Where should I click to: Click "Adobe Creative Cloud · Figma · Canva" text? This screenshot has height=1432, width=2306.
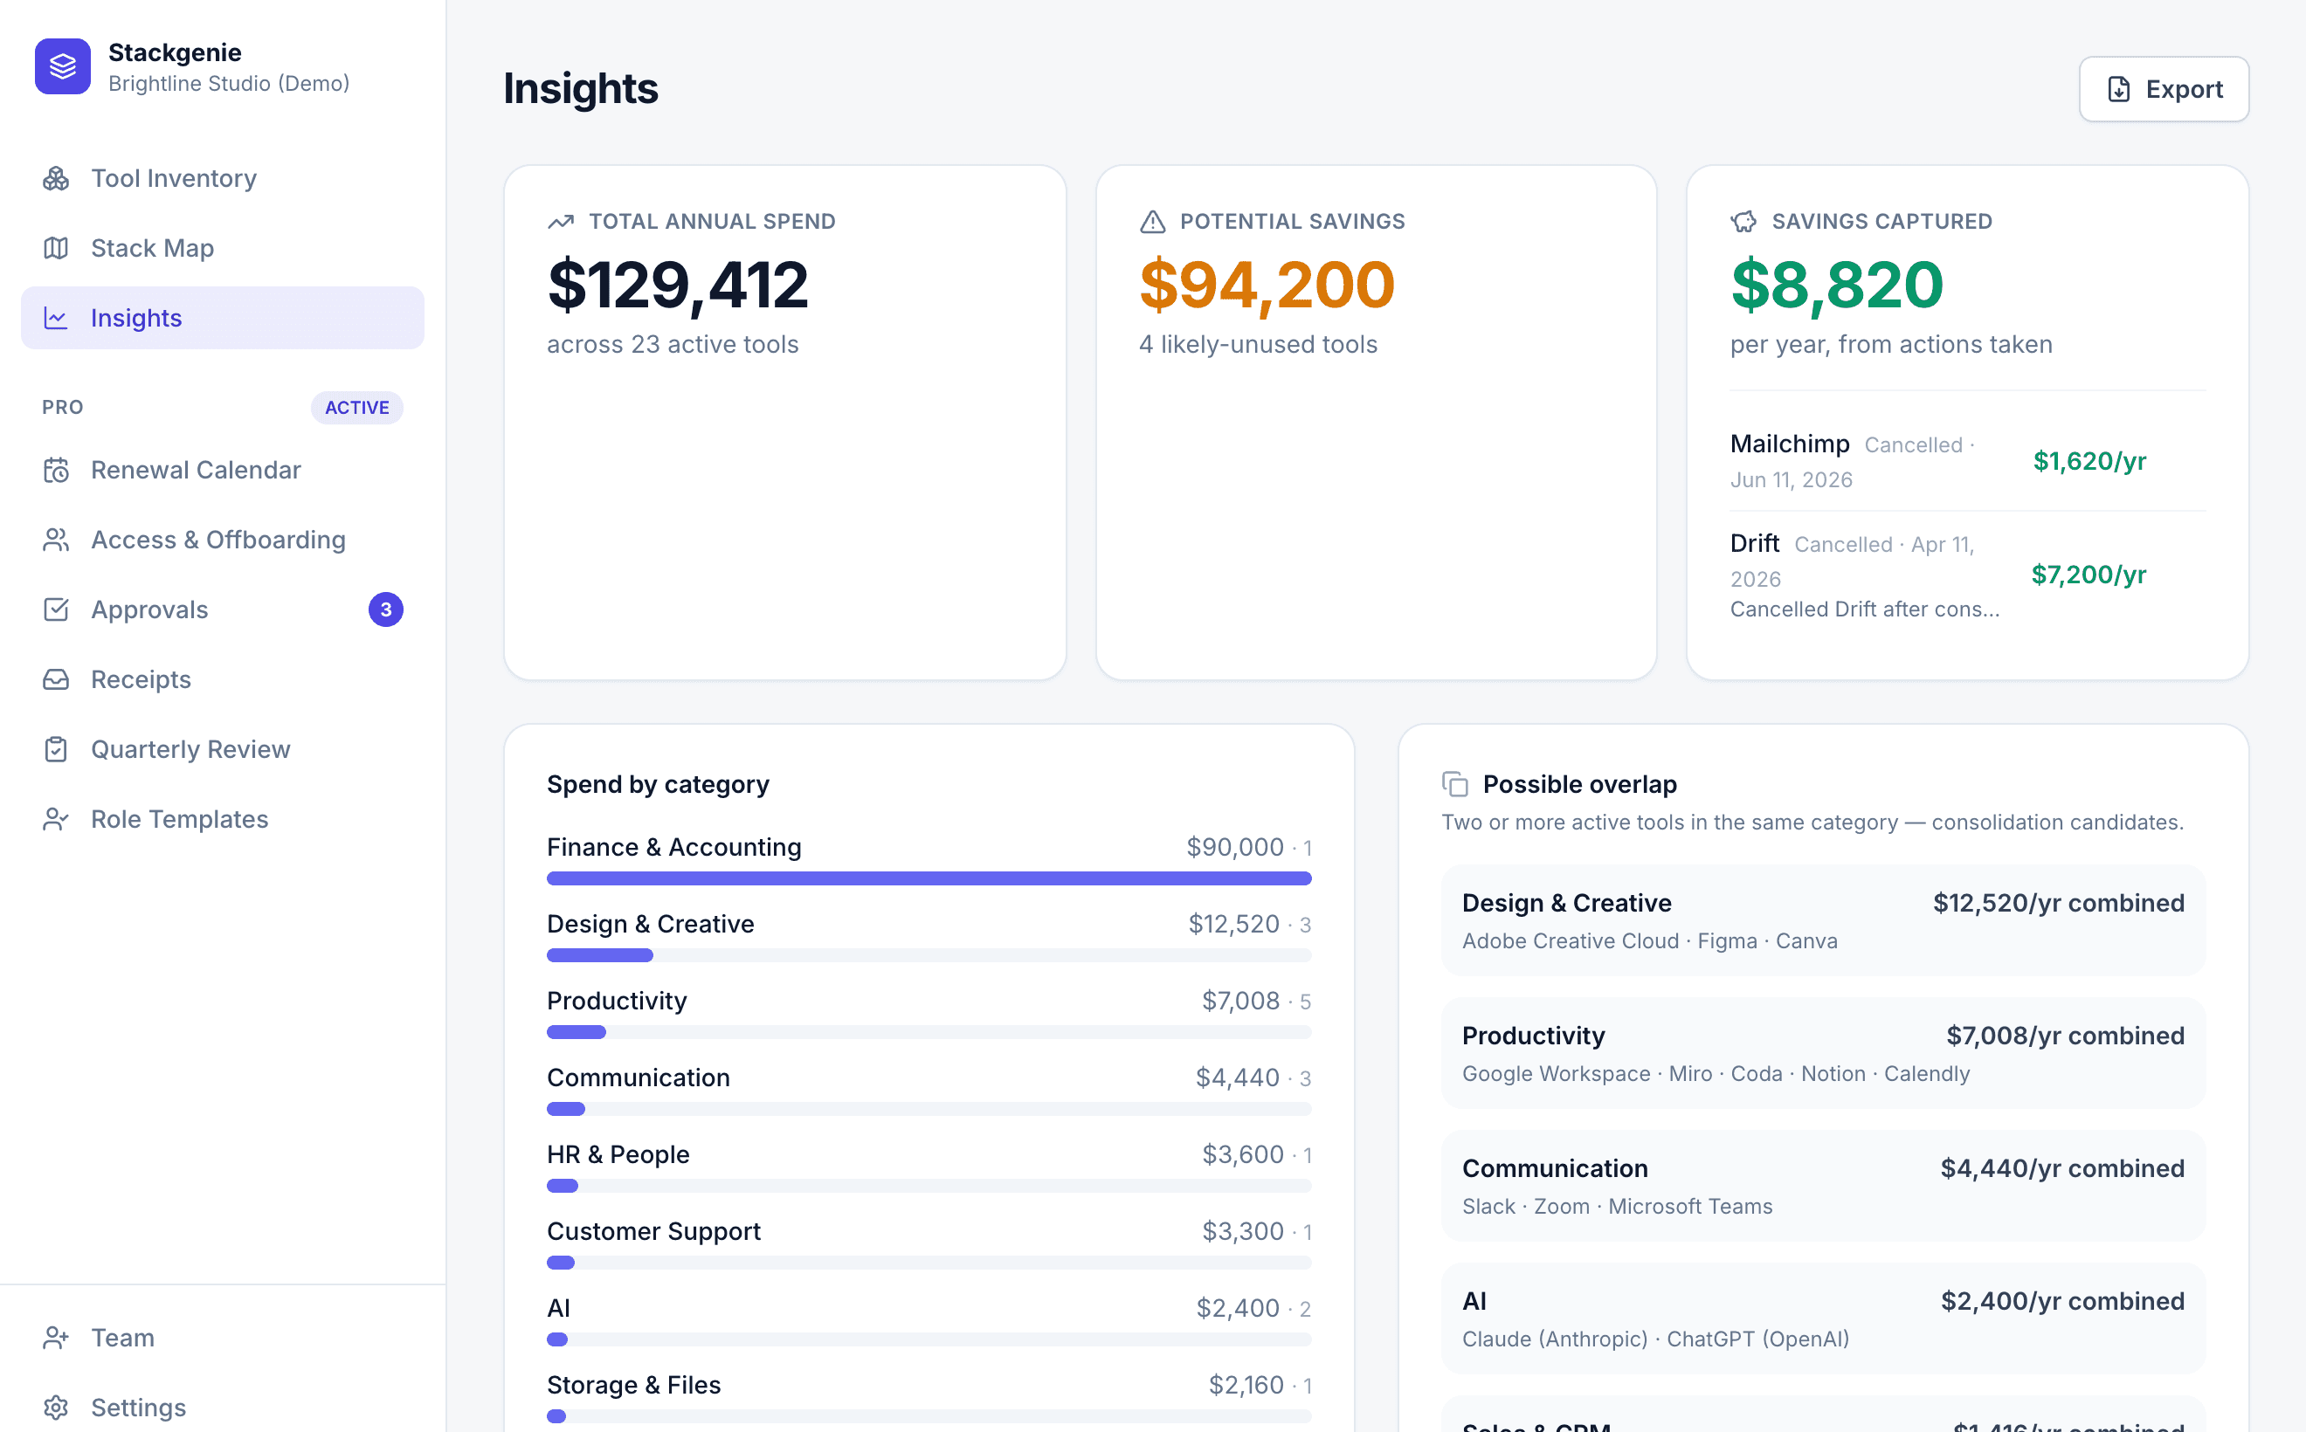click(x=1649, y=940)
